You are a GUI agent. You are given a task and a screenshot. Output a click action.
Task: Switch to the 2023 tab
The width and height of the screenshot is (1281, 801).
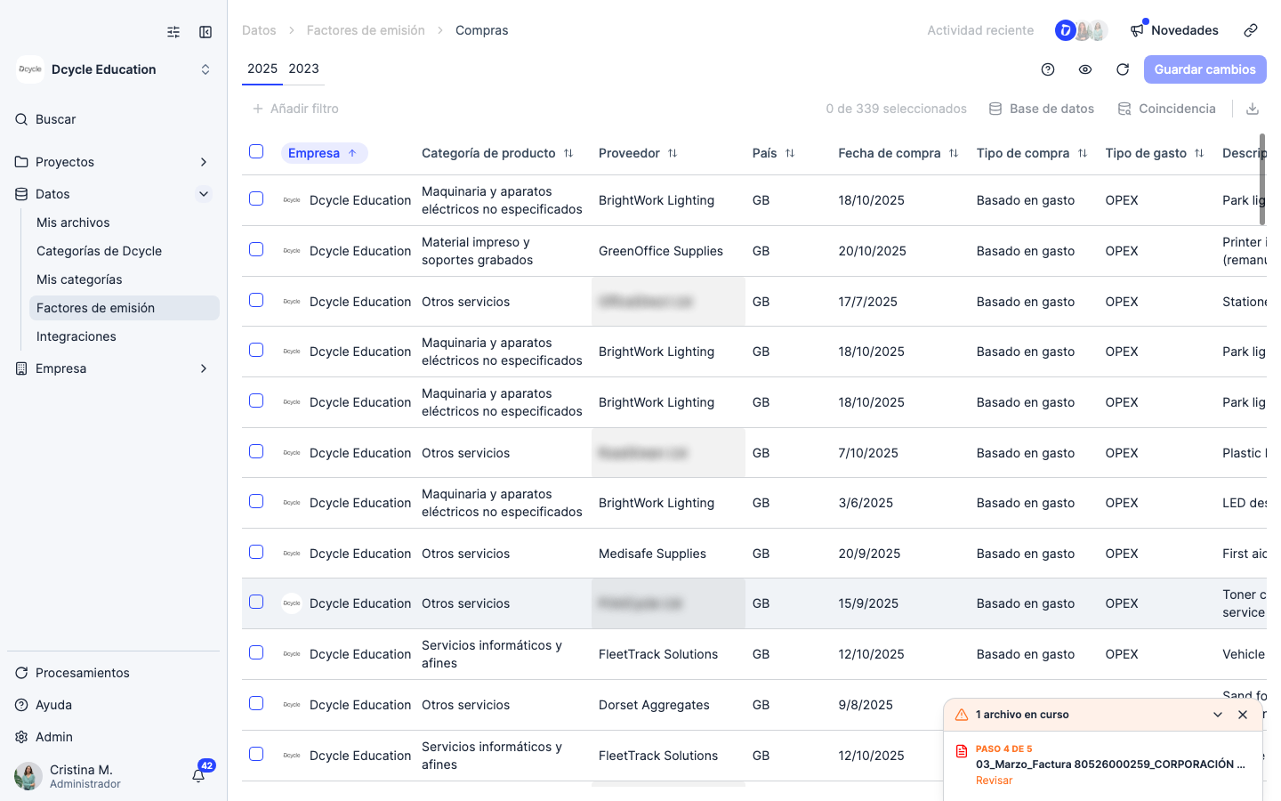[303, 69]
